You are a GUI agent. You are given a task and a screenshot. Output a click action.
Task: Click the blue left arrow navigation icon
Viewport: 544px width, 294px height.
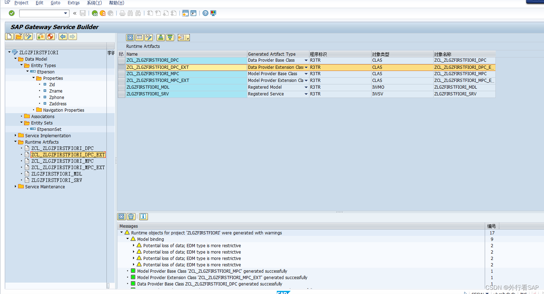click(x=63, y=37)
